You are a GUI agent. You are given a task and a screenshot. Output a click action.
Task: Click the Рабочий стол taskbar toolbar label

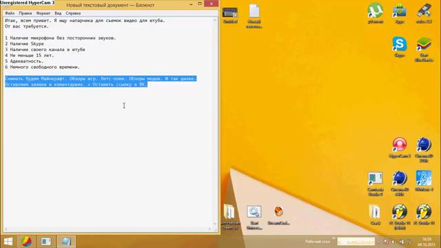pyautogui.click(x=318, y=242)
